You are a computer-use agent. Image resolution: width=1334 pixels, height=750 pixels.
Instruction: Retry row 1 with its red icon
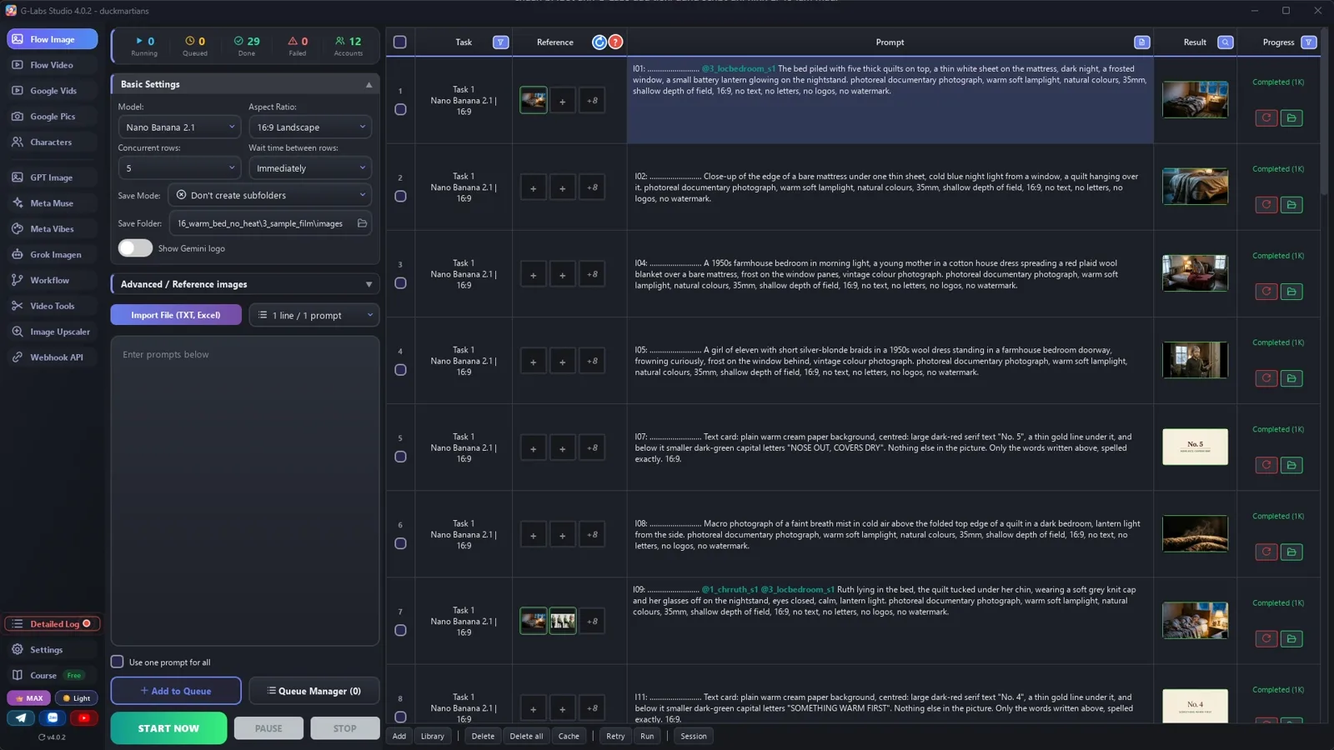pyautogui.click(x=1266, y=117)
